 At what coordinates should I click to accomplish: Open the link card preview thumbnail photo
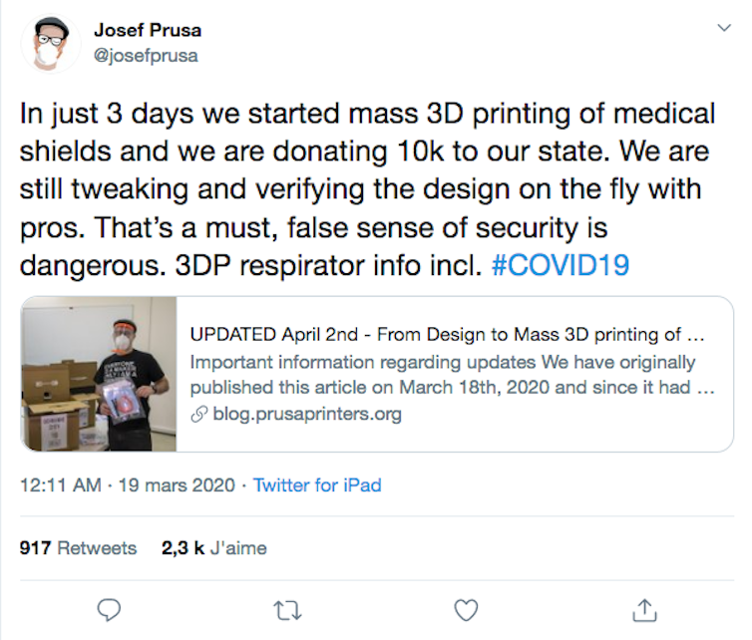pyautogui.click(x=100, y=374)
